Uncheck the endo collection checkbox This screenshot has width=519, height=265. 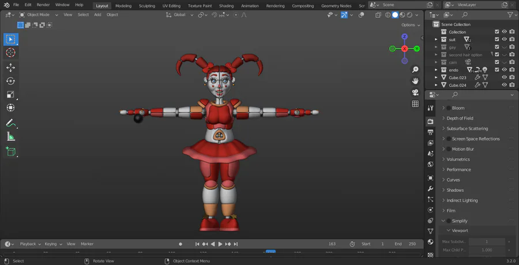click(497, 70)
